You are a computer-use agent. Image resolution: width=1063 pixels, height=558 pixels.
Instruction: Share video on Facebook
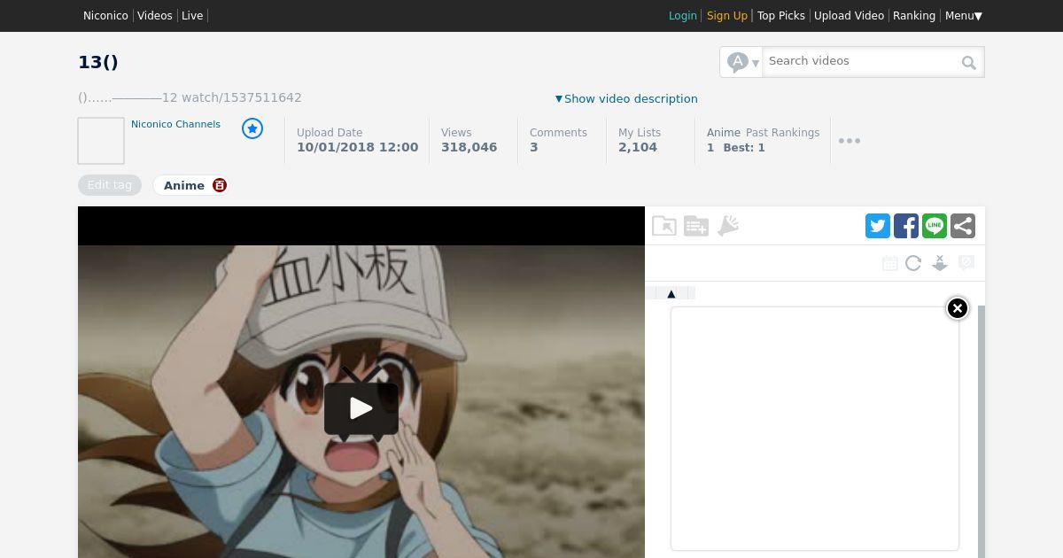click(x=906, y=226)
